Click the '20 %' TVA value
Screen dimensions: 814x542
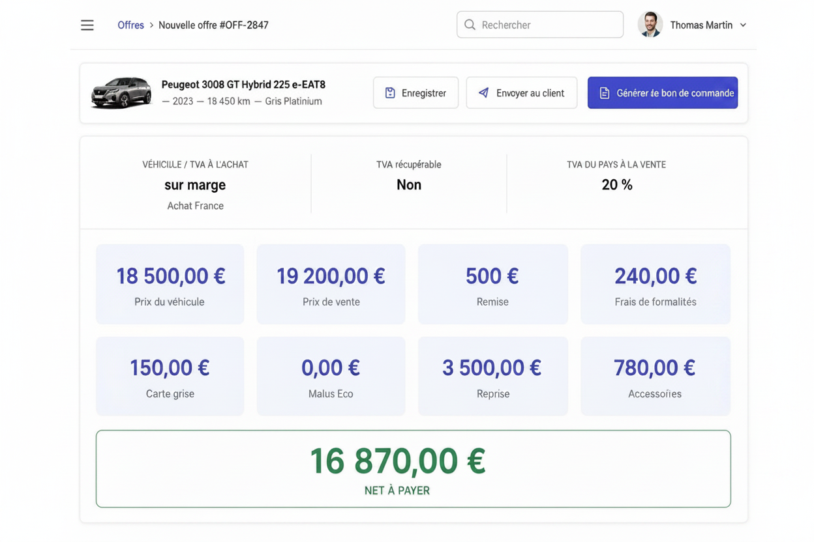point(617,185)
